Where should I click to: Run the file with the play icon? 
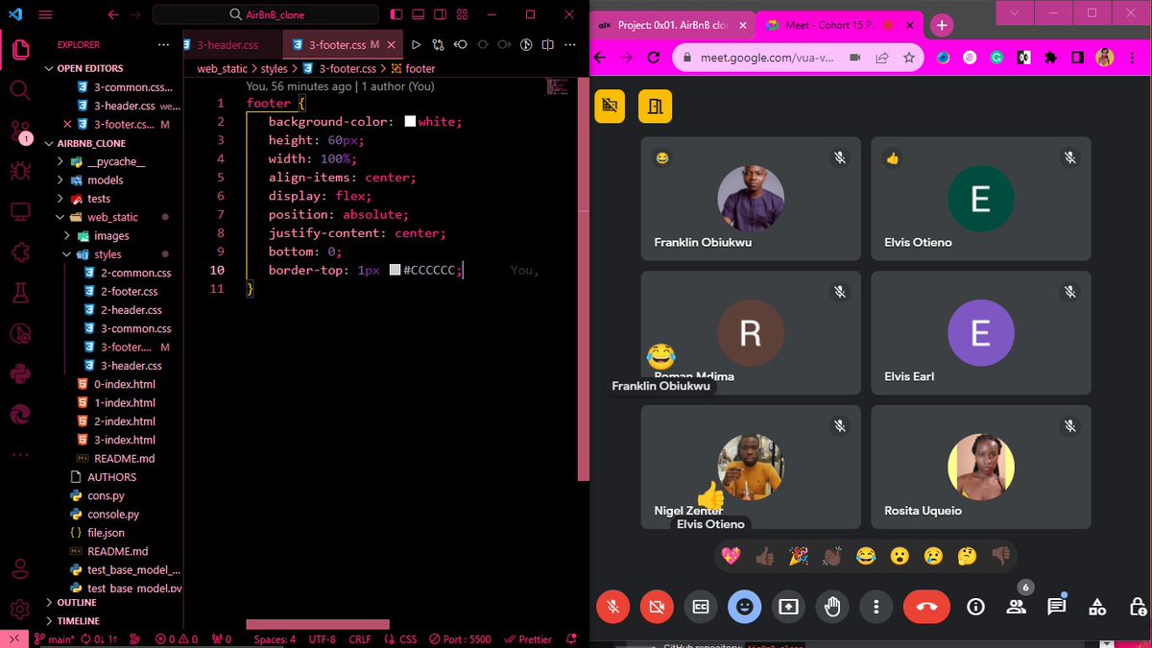(x=416, y=45)
